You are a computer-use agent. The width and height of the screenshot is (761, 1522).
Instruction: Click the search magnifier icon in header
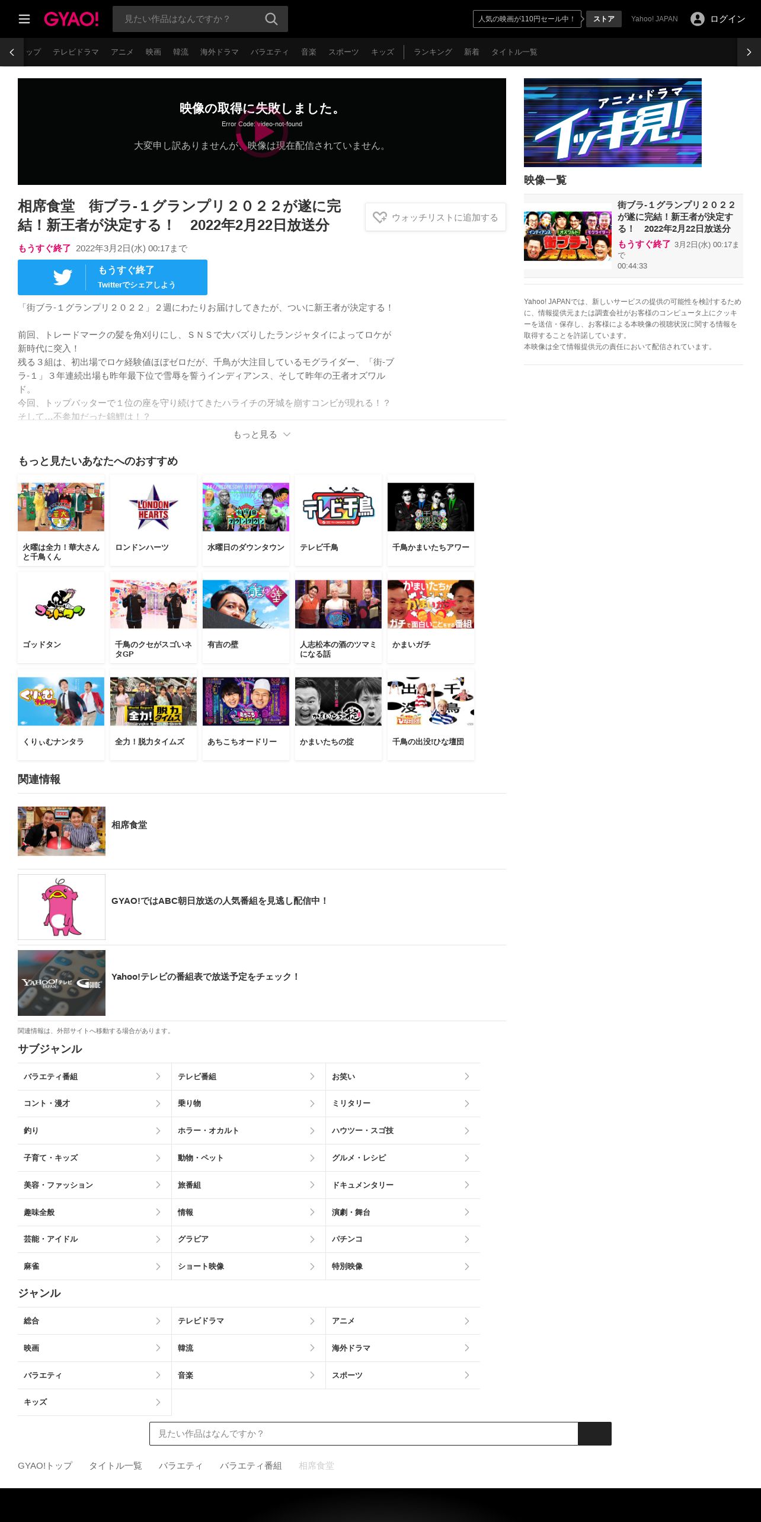[271, 19]
